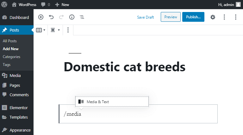Open the block navigation list icon

[x=82, y=17]
